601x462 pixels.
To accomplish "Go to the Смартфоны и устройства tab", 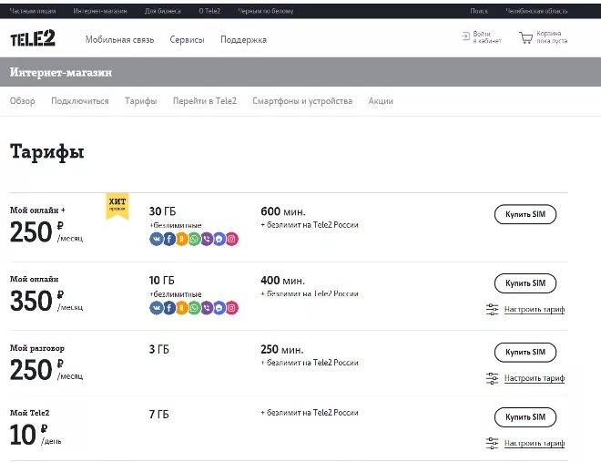I will [x=302, y=101].
